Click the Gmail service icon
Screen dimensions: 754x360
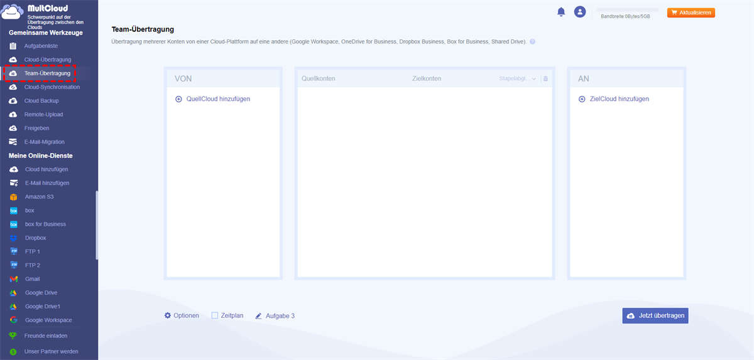coord(13,279)
